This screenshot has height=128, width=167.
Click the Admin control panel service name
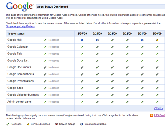tap(19, 102)
